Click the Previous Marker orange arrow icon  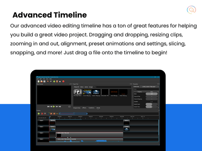pyautogui.click(x=51, y=114)
